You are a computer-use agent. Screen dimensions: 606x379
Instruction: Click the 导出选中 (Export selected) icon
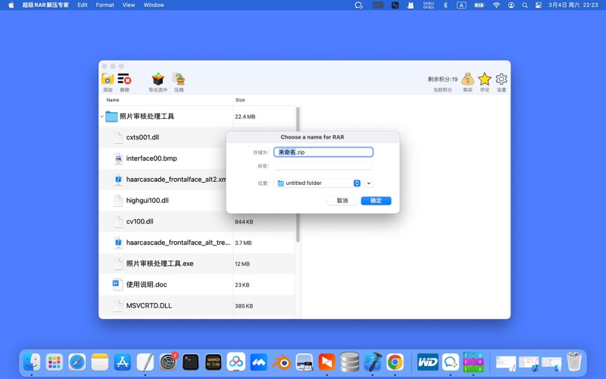pos(158,80)
